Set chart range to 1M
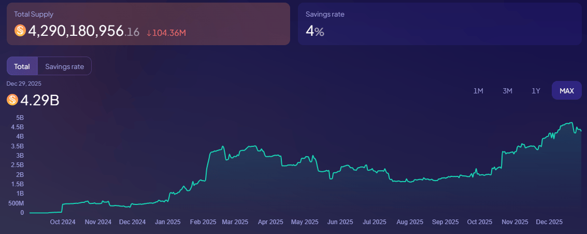This screenshot has width=587, height=234. 478,91
